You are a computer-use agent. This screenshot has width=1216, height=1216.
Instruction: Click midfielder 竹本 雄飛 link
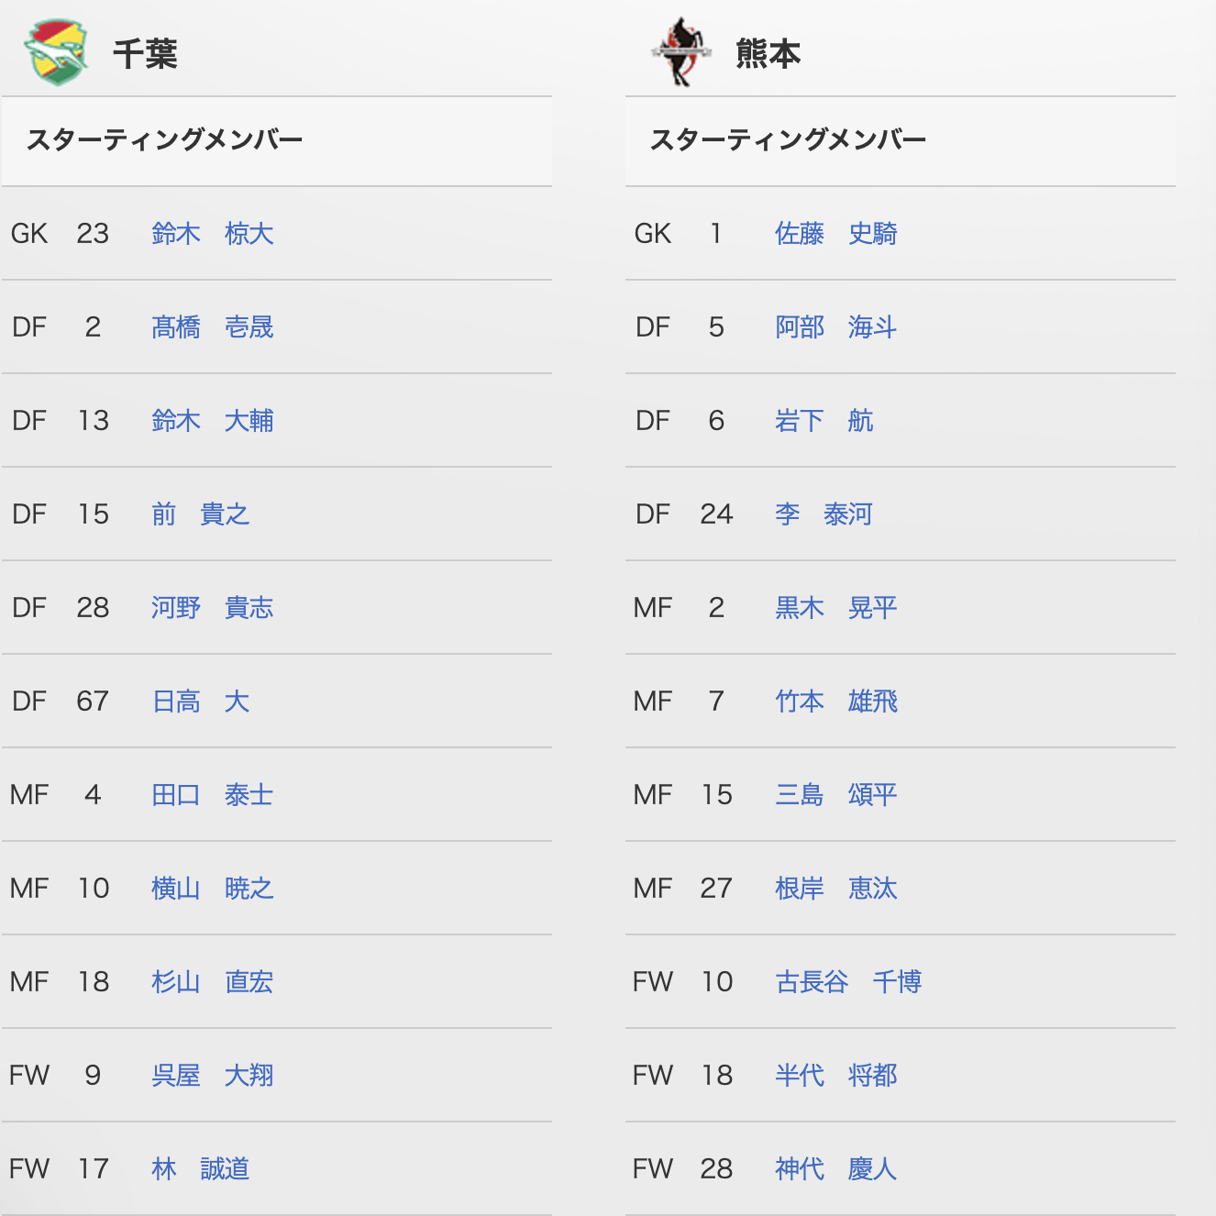click(836, 702)
